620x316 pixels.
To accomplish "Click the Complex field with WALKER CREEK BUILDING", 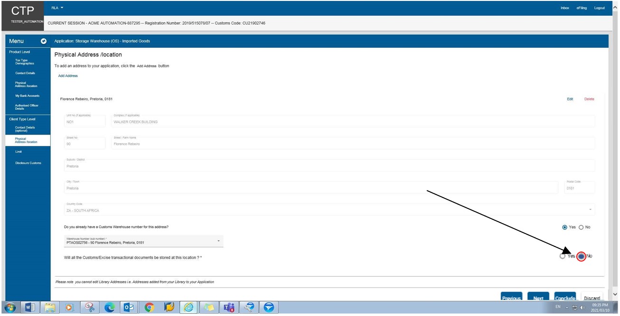I will 353,121.
